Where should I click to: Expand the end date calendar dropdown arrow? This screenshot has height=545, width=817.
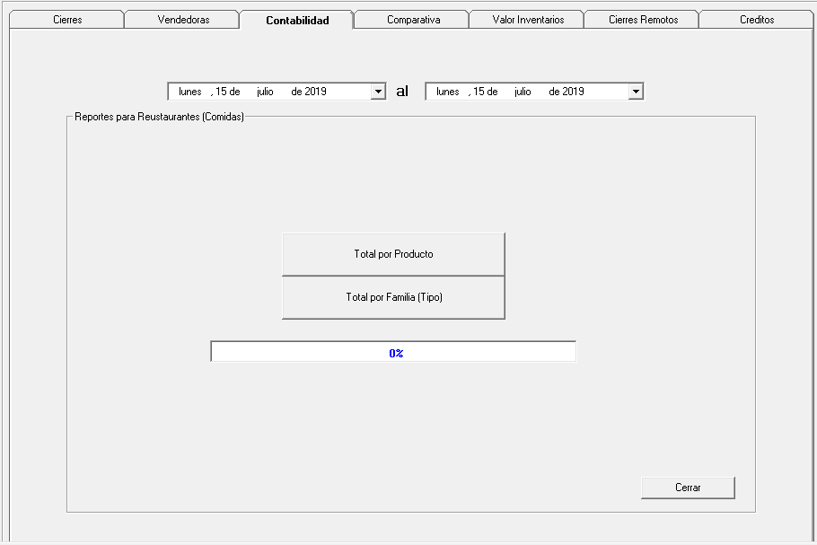636,92
